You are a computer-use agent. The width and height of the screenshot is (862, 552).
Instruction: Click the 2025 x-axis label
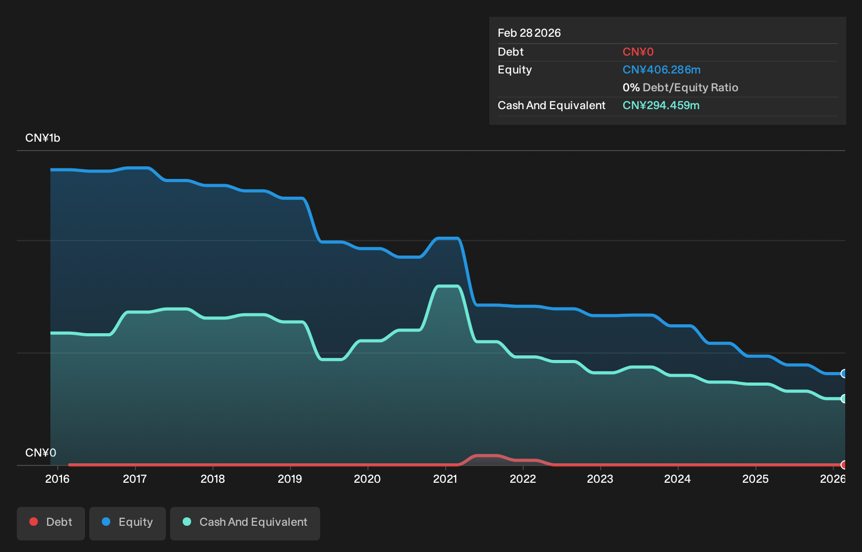[x=755, y=479]
